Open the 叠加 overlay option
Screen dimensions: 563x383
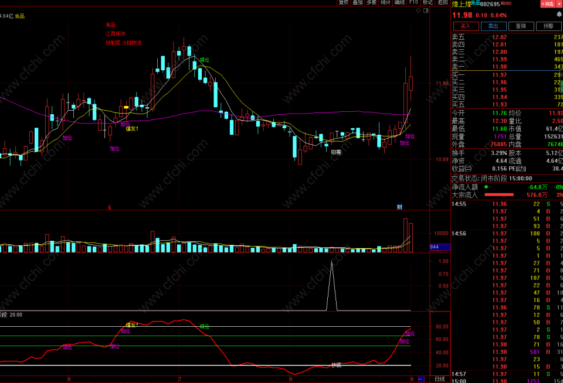coord(357,2)
